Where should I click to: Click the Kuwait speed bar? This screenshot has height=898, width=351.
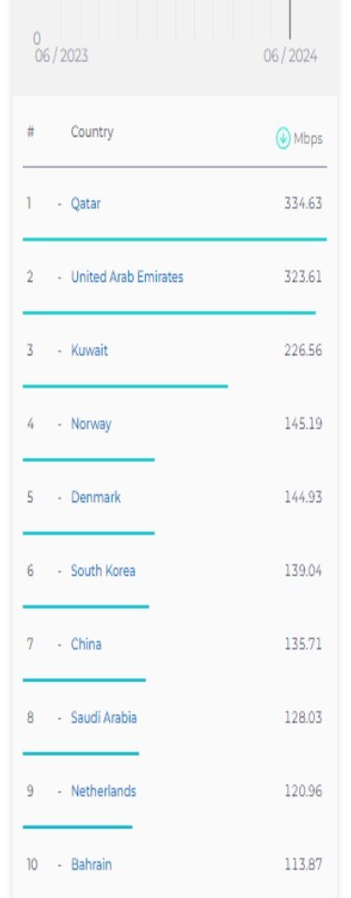[x=125, y=386]
